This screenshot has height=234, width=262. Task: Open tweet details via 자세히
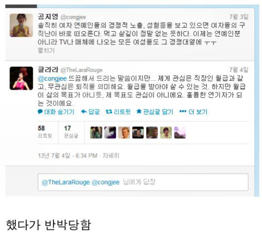tap(111, 156)
